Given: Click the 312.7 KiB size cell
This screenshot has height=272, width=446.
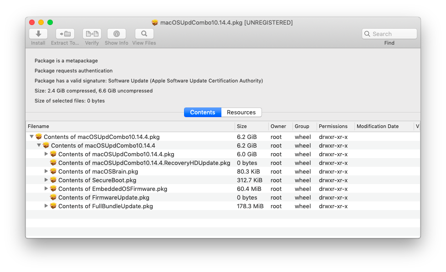Looking at the screenshot, I should pyautogui.click(x=250, y=180).
